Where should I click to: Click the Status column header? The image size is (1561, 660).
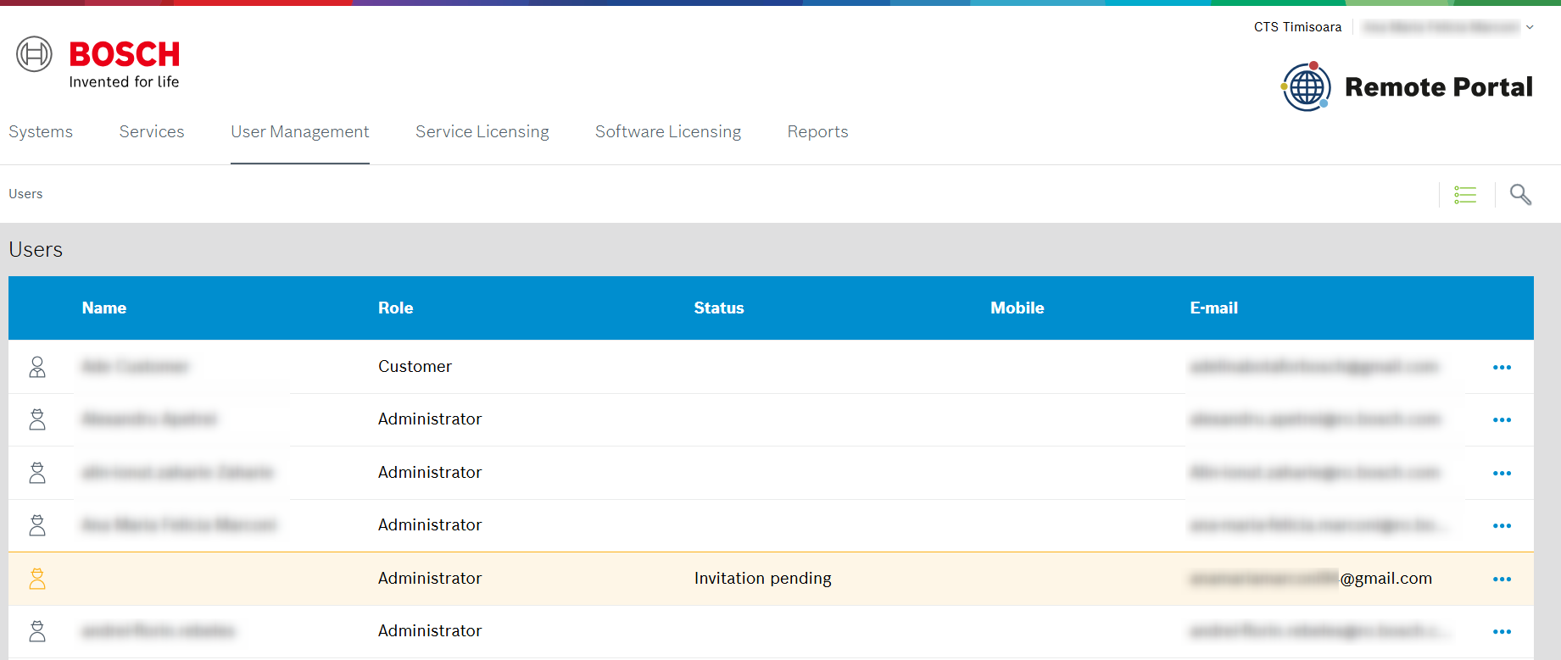pyautogui.click(x=718, y=308)
